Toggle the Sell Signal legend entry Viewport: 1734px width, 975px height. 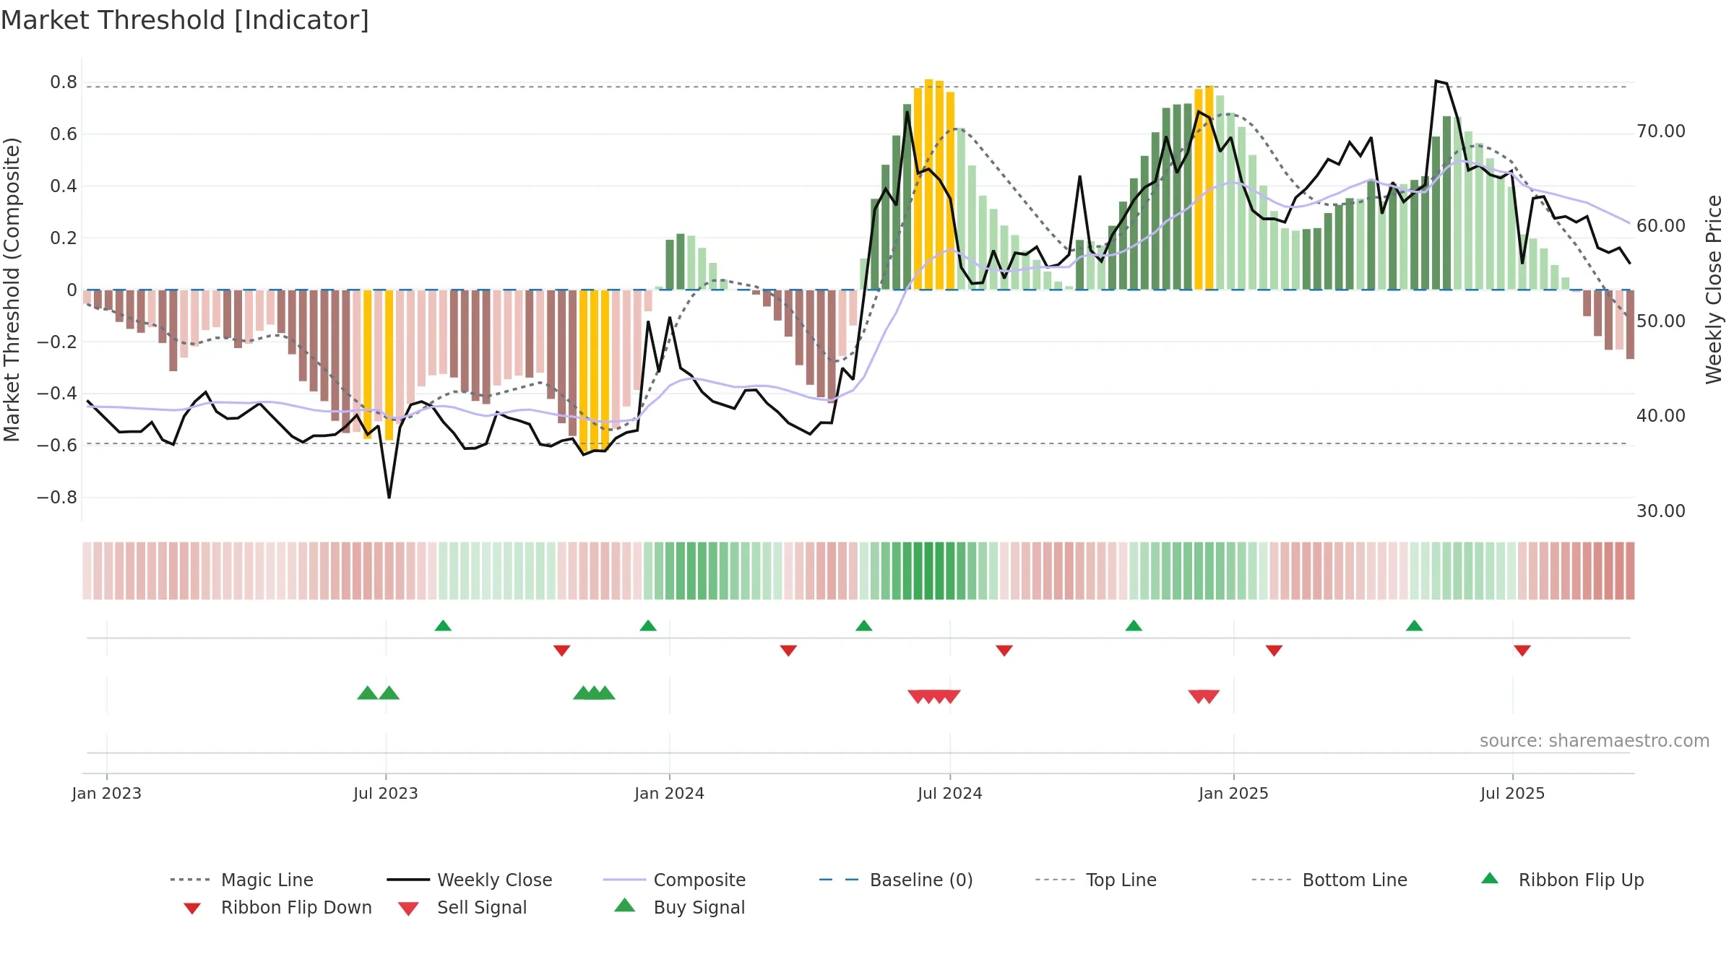pyautogui.click(x=462, y=907)
